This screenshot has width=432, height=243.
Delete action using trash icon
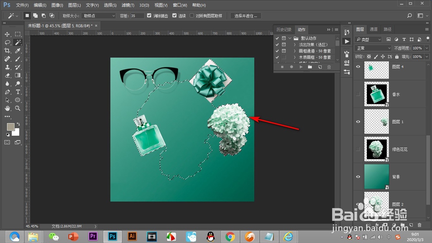pos(329,67)
